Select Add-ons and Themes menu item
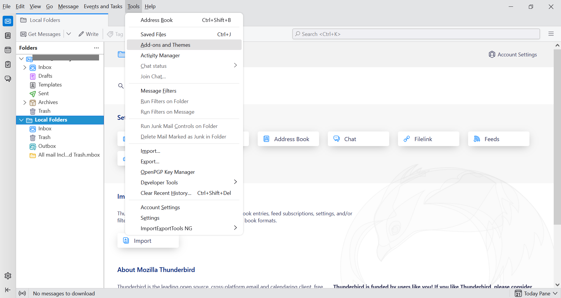This screenshot has height=298, width=561. (184, 45)
